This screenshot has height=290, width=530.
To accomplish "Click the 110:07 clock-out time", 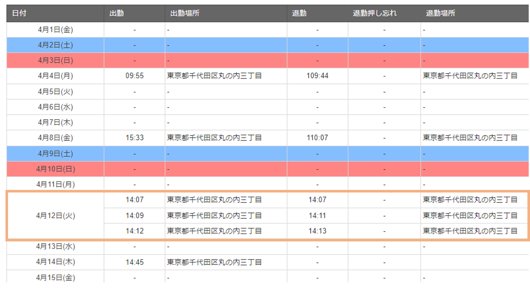I will (317, 138).
